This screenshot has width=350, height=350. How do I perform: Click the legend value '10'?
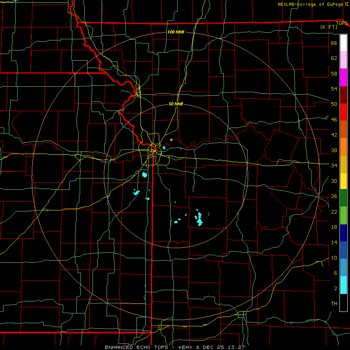click(x=334, y=257)
